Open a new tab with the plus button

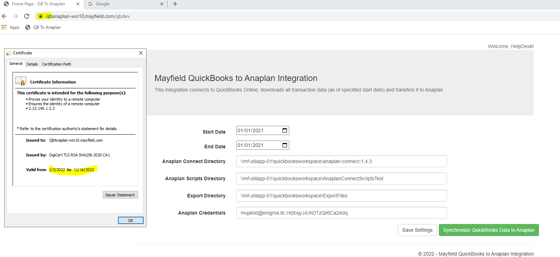click(175, 4)
